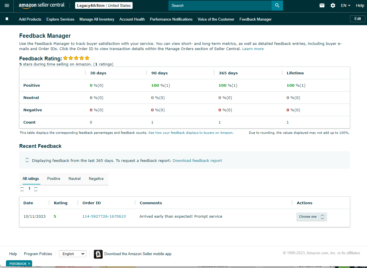The width and height of the screenshot is (367, 268).
Task: Open the Legacy4thStrm account switcher
Action: pyautogui.click(x=104, y=5)
